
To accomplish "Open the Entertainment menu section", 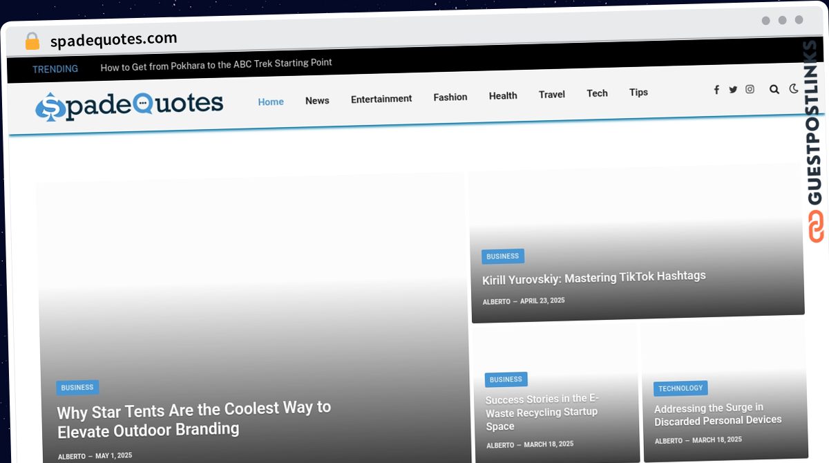I will pos(381,99).
